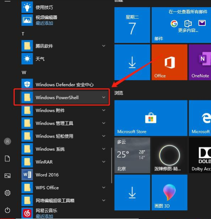Open the Office tile
This screenshot has width=211, height=219.
click(x=170, y=62)
